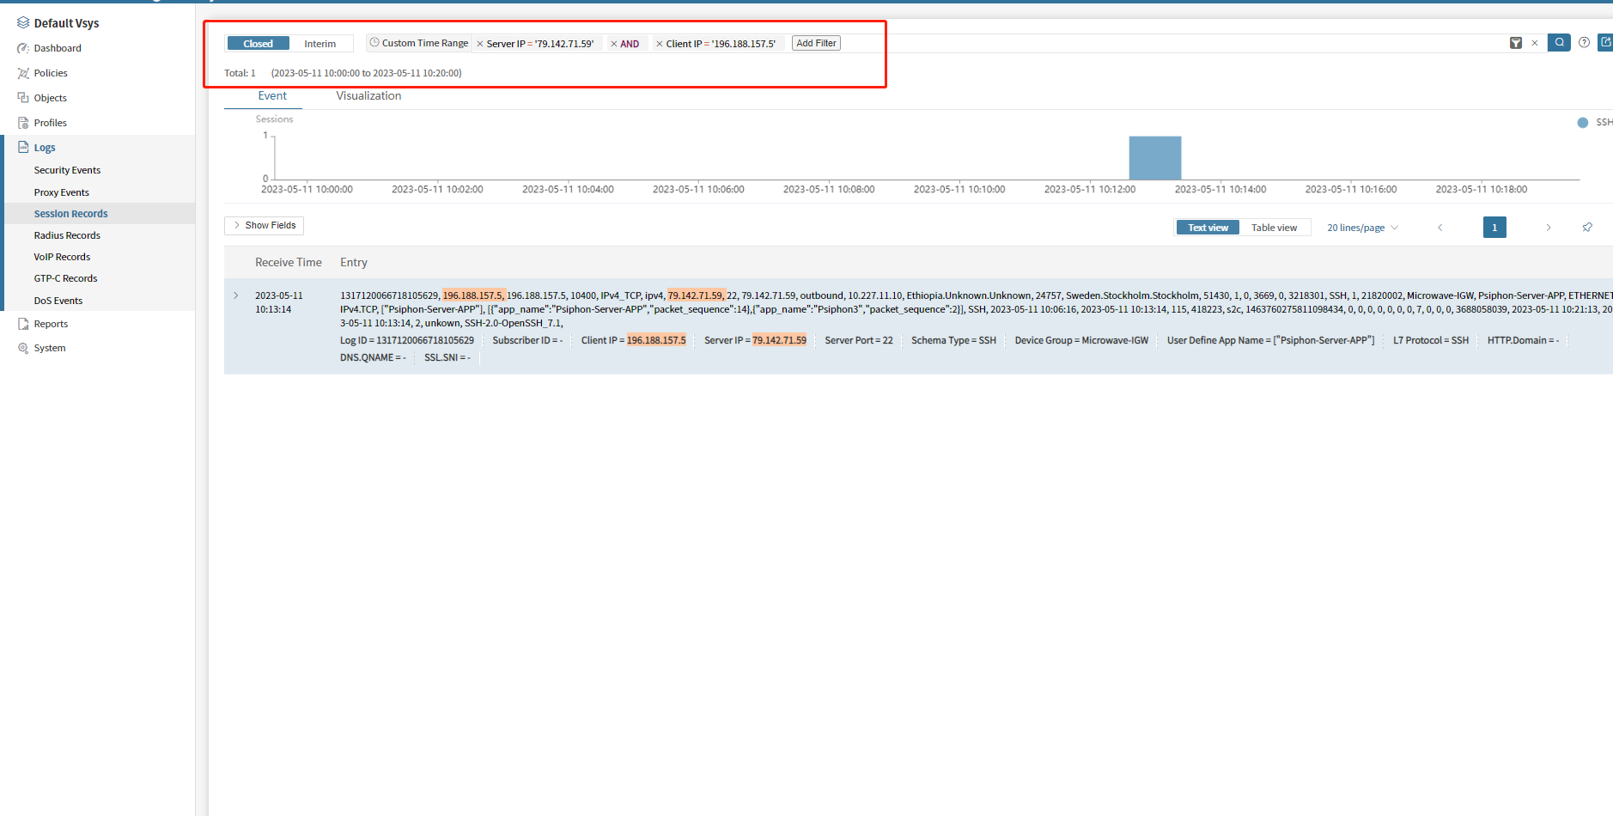Click the export icon at top right
Screen dimensions: 1613x816
[x=1604, y=43]
